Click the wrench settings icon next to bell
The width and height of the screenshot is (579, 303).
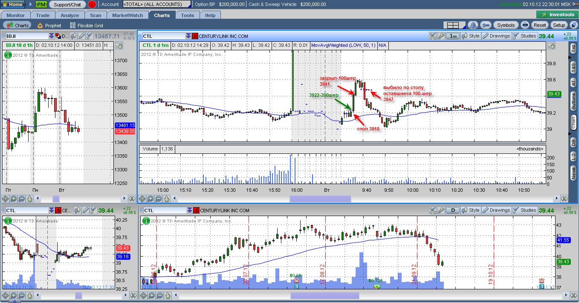[486, 25]
